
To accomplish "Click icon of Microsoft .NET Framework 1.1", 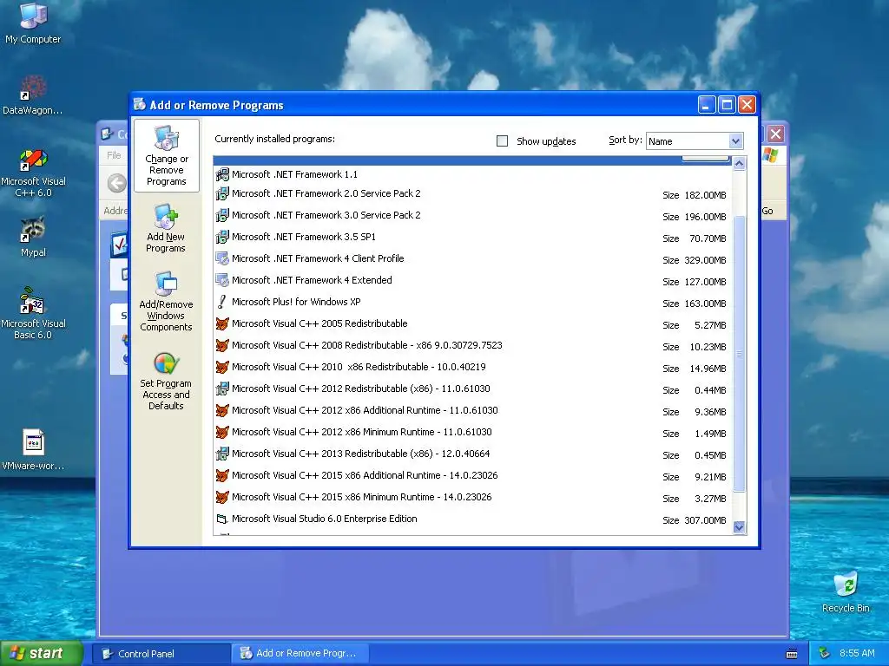I will 222,174.
